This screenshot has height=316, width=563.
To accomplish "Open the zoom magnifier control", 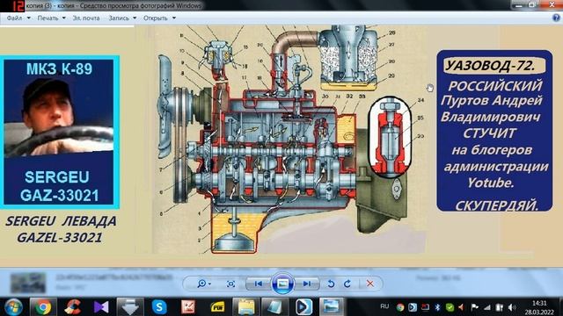I will point(201,284).
